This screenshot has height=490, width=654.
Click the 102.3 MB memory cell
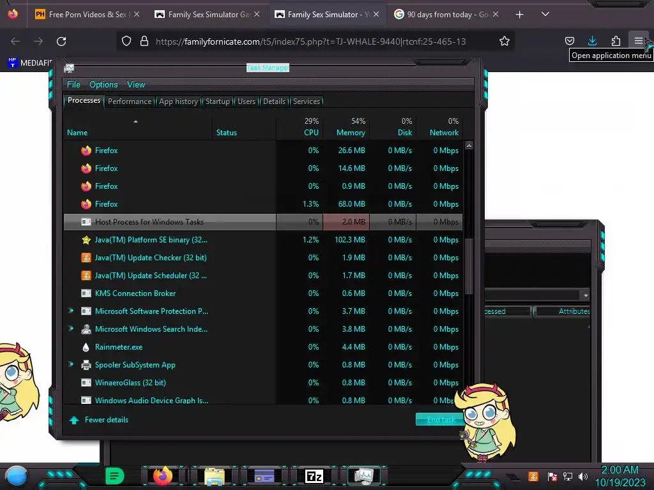click(347, 240)
